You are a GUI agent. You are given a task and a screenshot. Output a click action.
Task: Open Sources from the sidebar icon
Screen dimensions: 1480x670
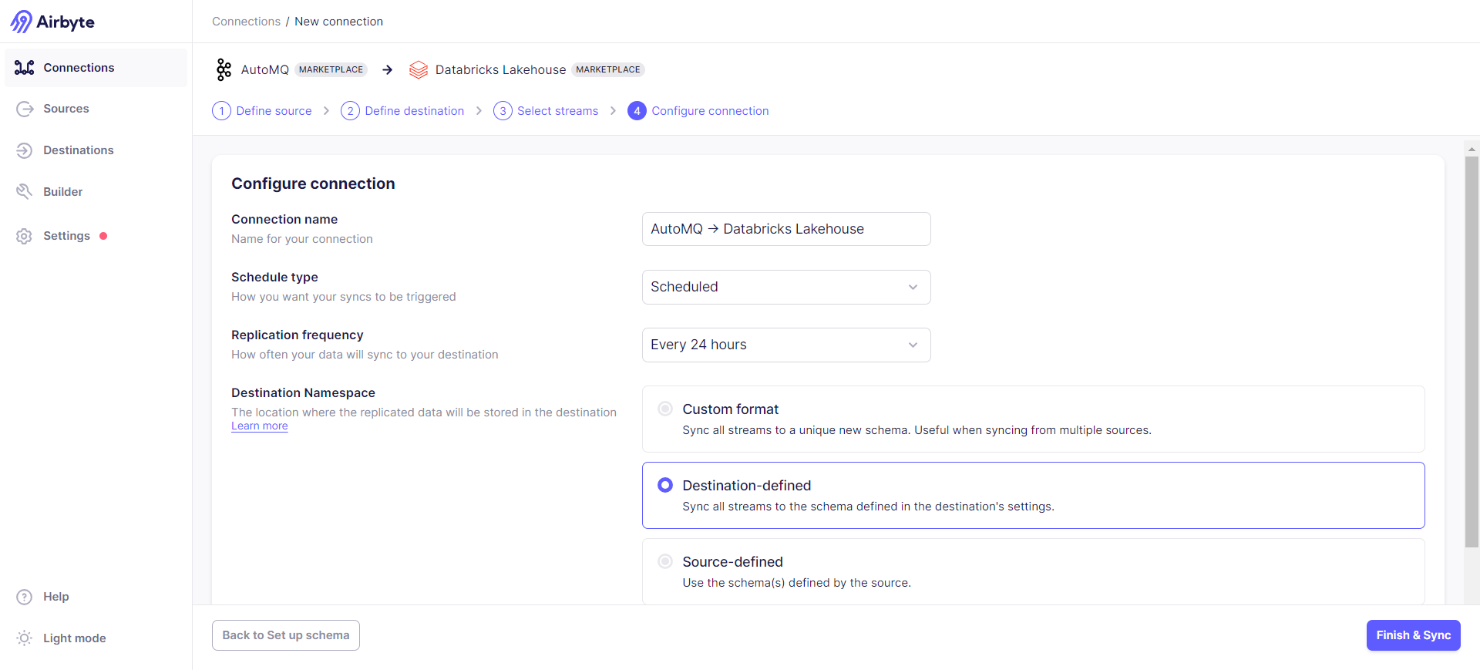(x=25, y=109)
